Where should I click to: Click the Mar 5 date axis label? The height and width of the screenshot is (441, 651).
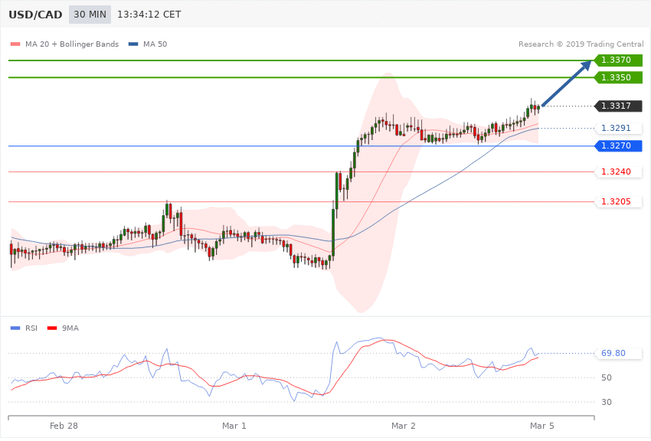tap(541, 426)
